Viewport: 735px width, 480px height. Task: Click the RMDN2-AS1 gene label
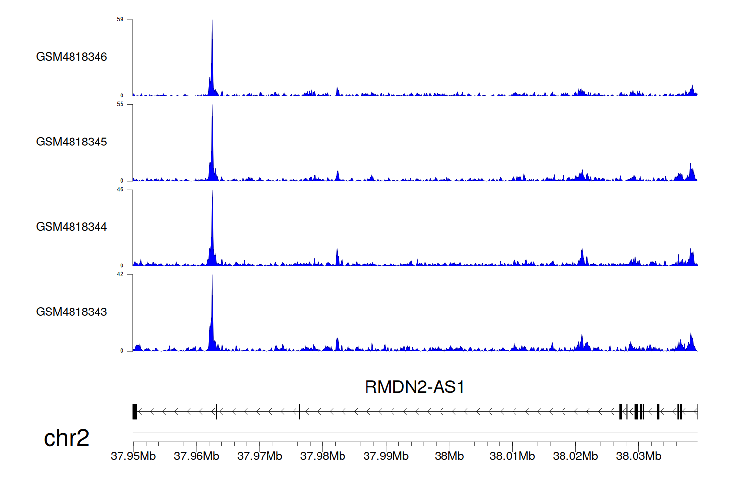coord(414,387)
